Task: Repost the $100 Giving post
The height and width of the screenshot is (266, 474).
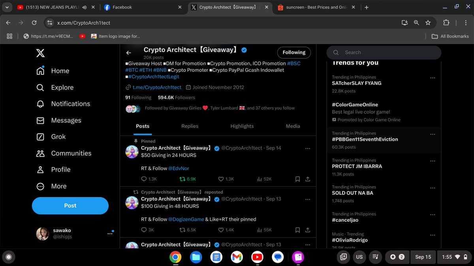Action: pyautogui.click(x=188, y=230)
